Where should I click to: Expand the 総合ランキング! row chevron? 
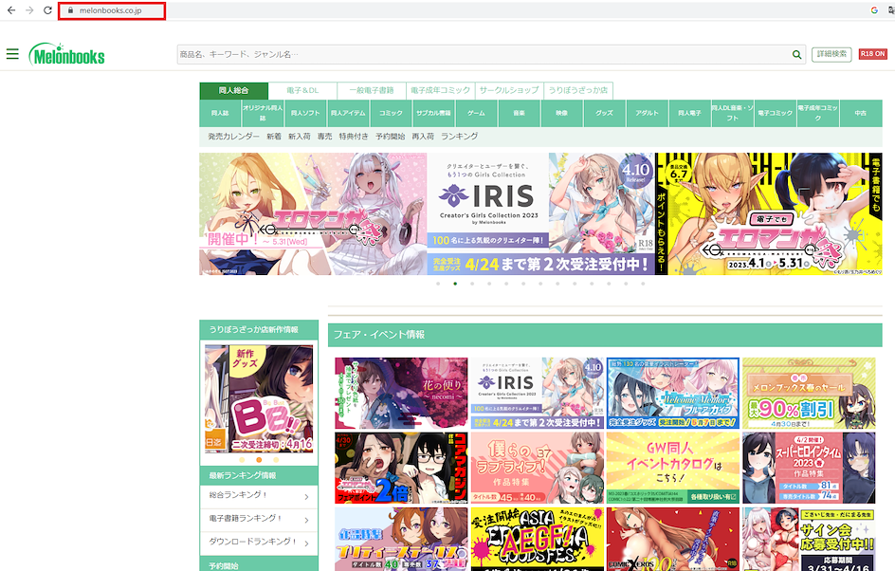pos(306,497)
